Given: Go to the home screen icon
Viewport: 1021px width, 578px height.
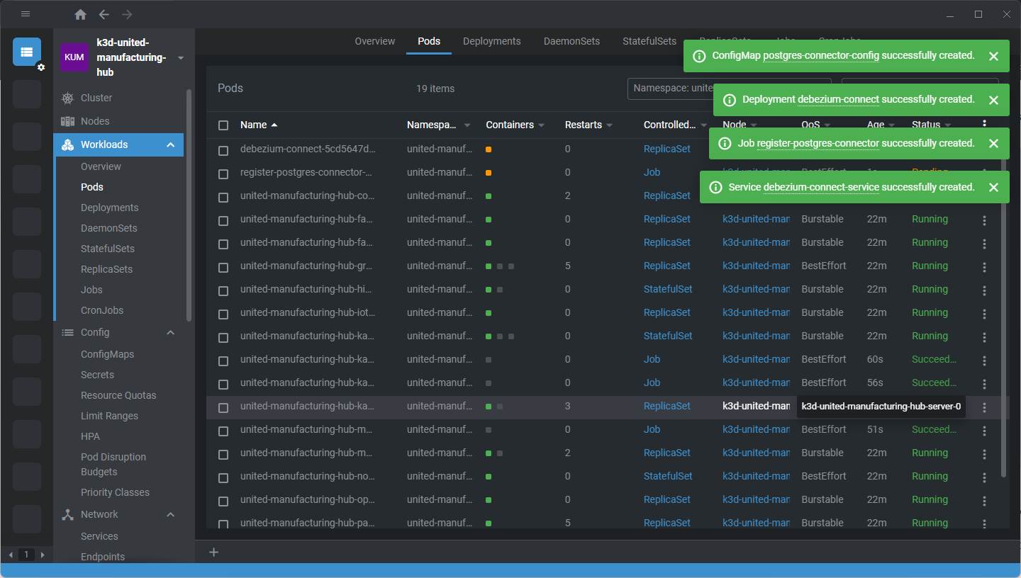Looking at the screenshot, I should click(x=80, y=14).
